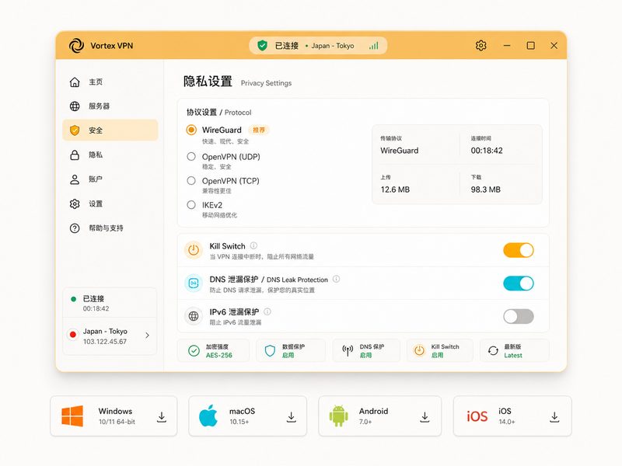Maximize the Vortex VPN window
Viewport: 622px width, 466px height.
pyautogui.click(x=530, y=46)
